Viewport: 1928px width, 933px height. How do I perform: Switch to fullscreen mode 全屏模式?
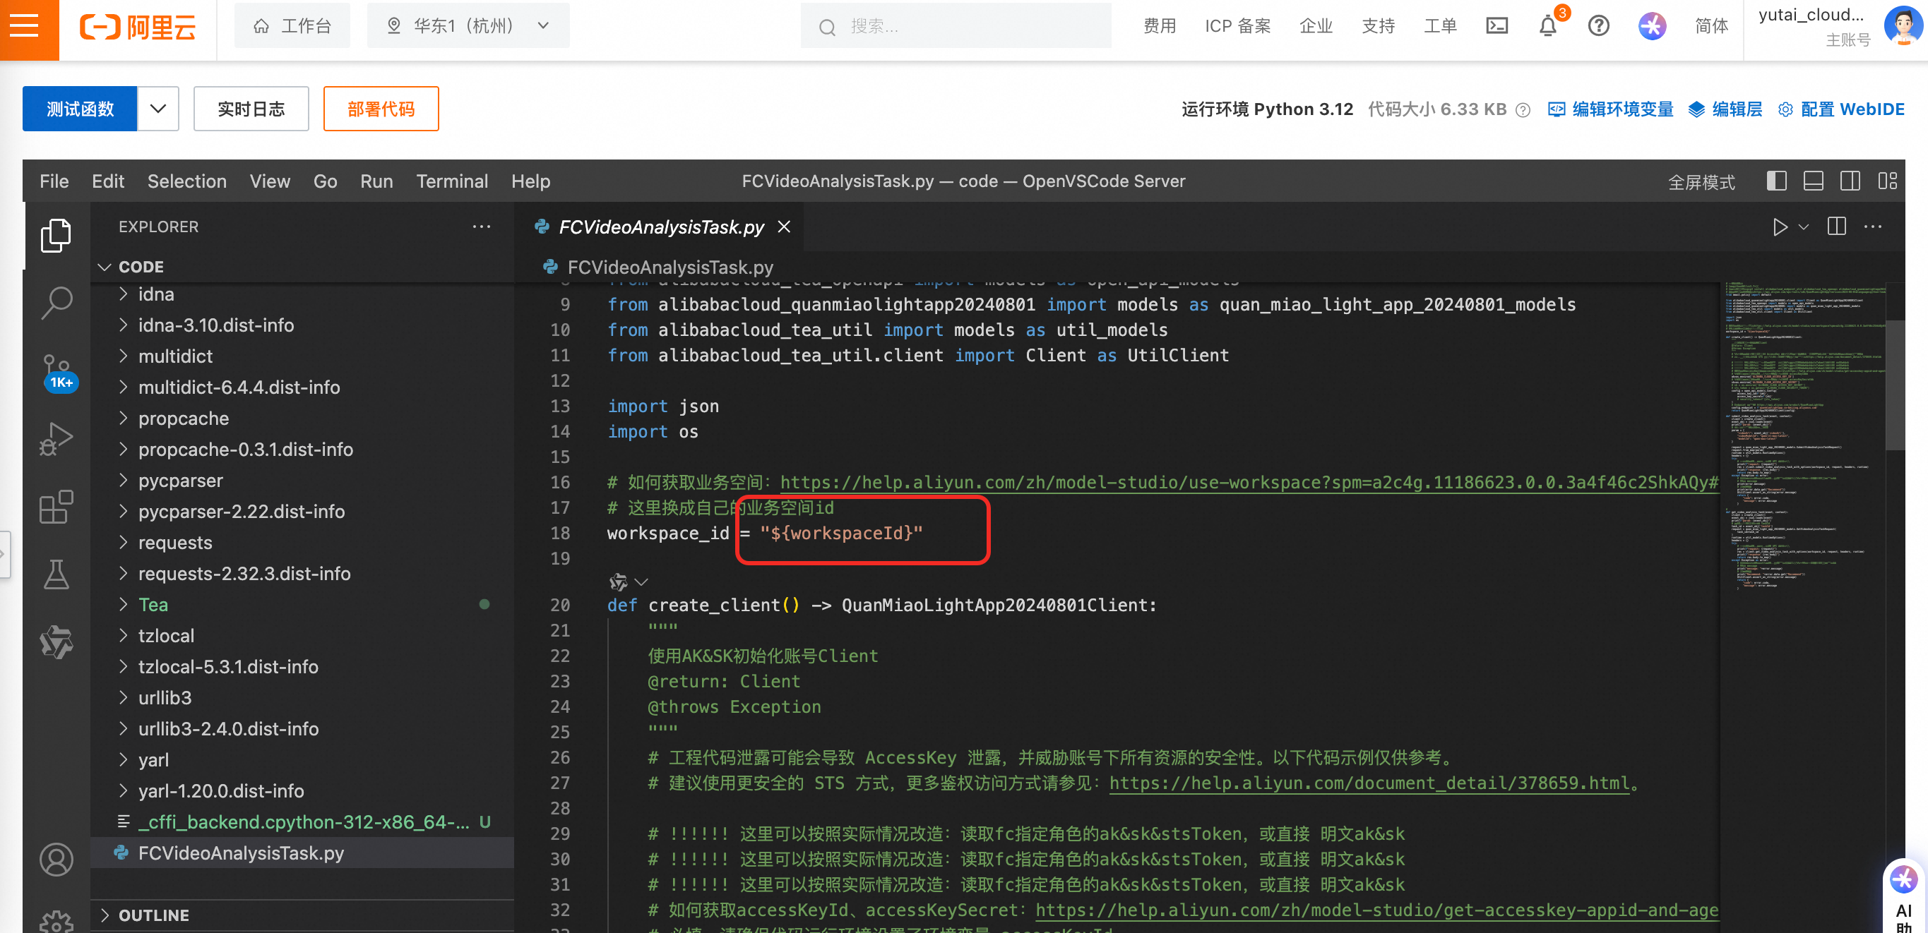pyautogui.click(x=1701, y=182)
